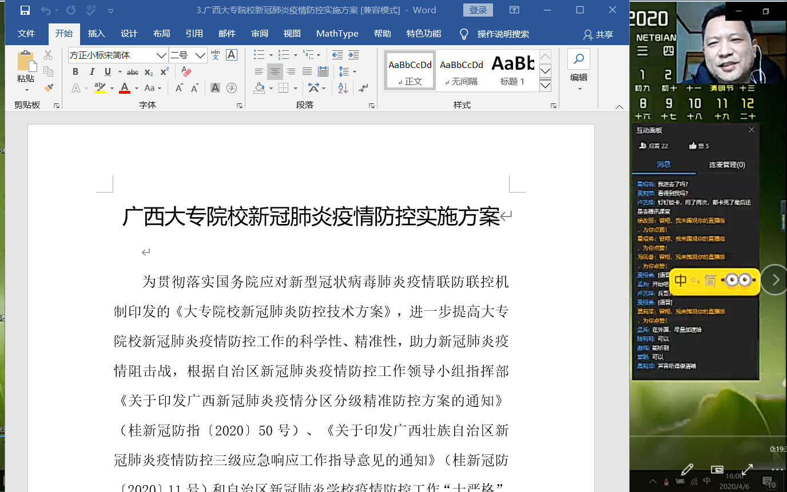The width and height of the screenshot is (787, 492).
Task: Click the save icon in title bar
Action: [25, 10]
